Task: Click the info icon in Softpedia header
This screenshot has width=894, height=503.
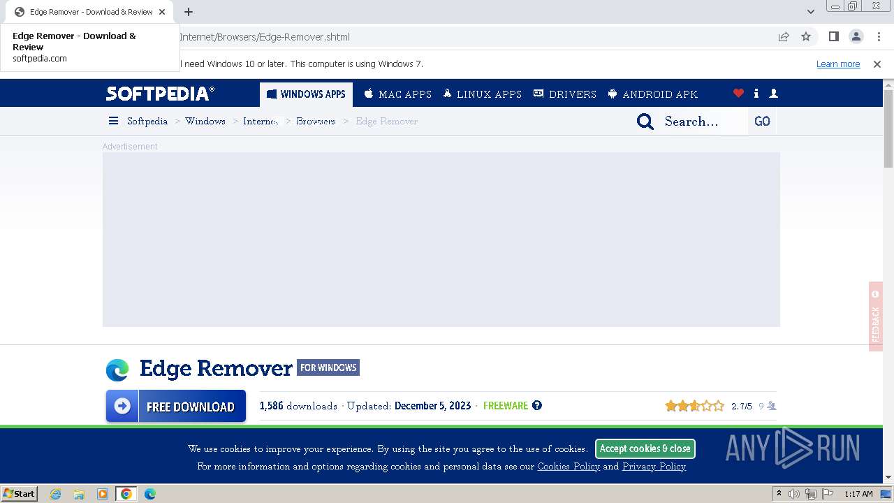Action: click(756, 94)
